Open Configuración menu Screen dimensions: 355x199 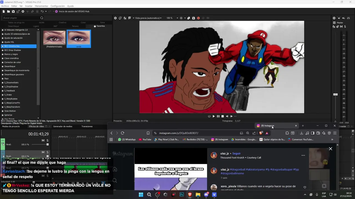(58, 6)
